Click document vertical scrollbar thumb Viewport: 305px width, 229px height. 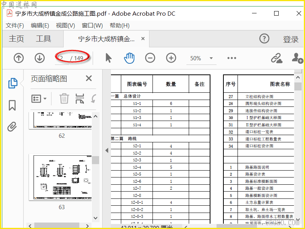tap(298, 87)
